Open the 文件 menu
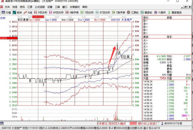Screen dimensions: 193x130 (7, 7)
